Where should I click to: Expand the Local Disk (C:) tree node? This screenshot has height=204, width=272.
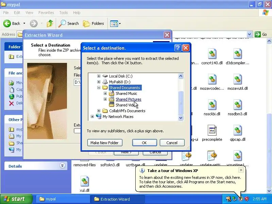99,76
